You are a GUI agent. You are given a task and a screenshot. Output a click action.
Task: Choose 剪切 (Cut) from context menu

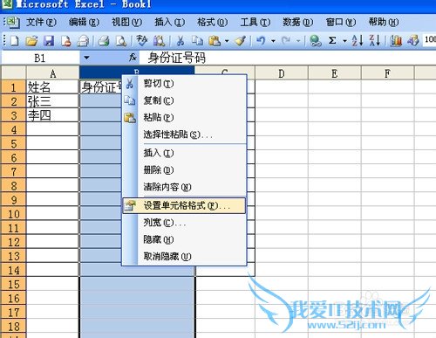point(184,84)
